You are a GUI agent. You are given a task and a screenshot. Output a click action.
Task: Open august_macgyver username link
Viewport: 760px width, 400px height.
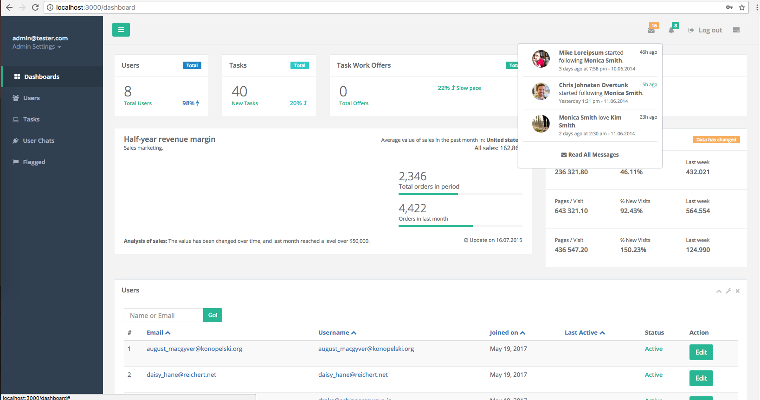point(366,349)
